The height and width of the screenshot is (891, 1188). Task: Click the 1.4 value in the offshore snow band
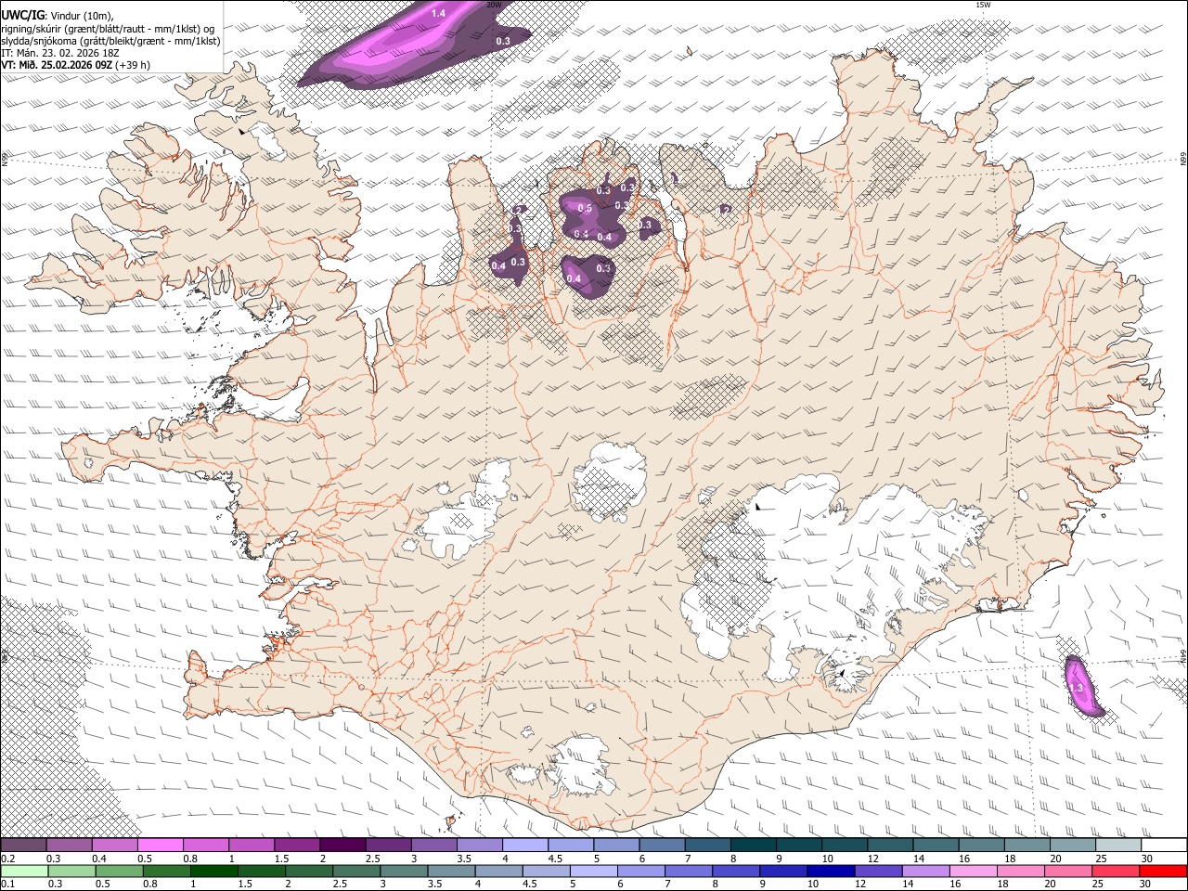tap(439, 13)
